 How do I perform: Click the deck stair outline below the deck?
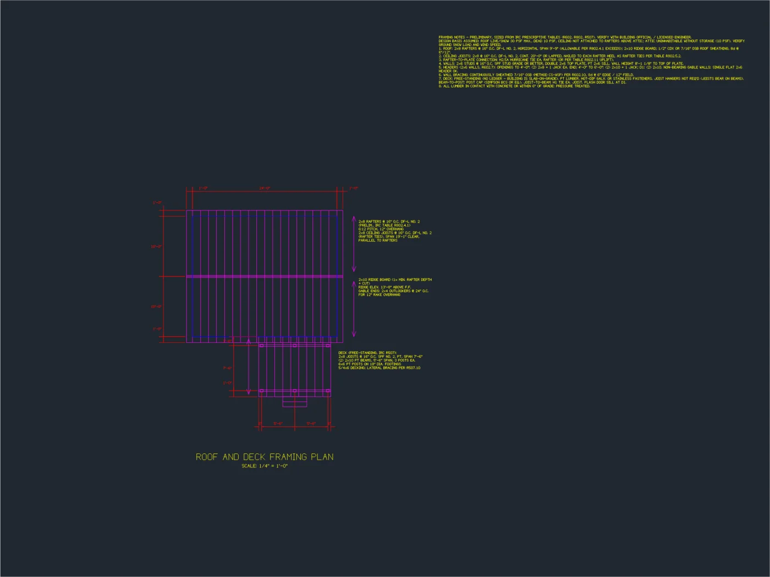click(x=295, y=402)
